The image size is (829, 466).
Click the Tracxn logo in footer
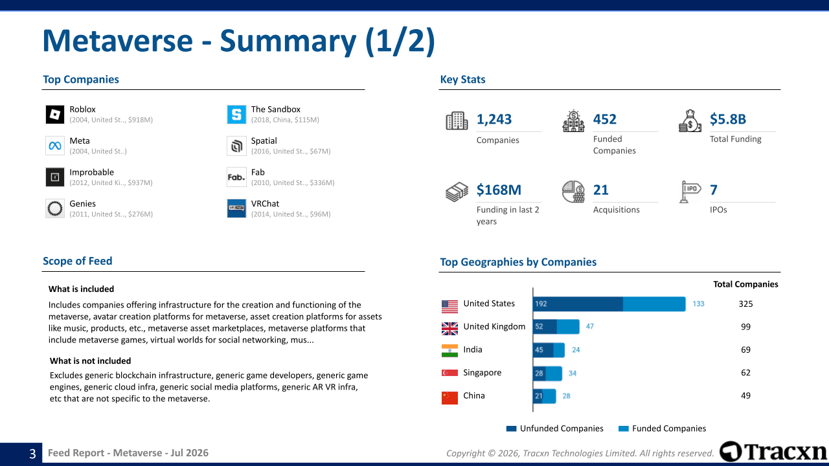[773, 452]
